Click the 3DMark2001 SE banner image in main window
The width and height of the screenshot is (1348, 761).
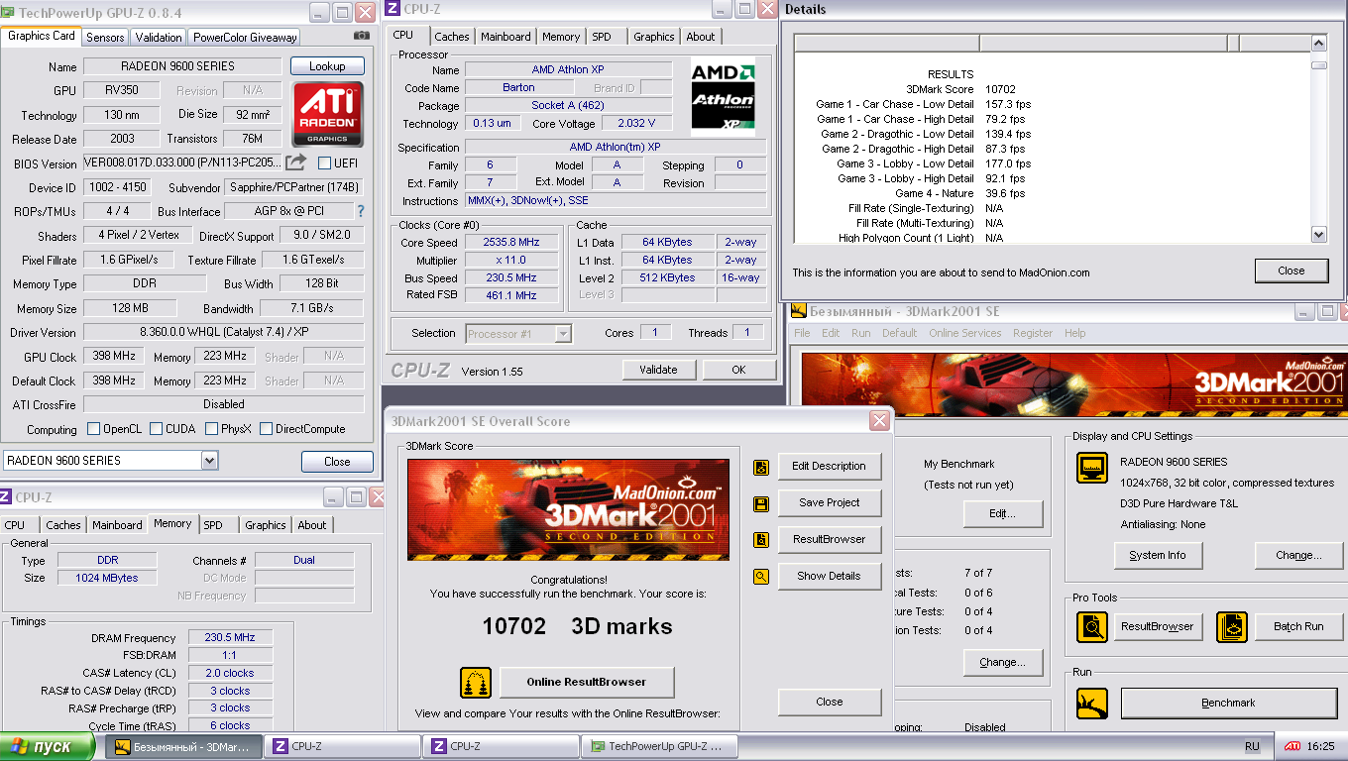point(1073,384)
